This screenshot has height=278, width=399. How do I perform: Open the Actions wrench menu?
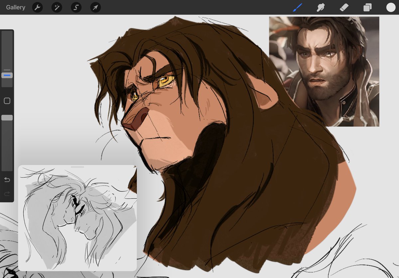pyautogui.click(x=37, y=7)
